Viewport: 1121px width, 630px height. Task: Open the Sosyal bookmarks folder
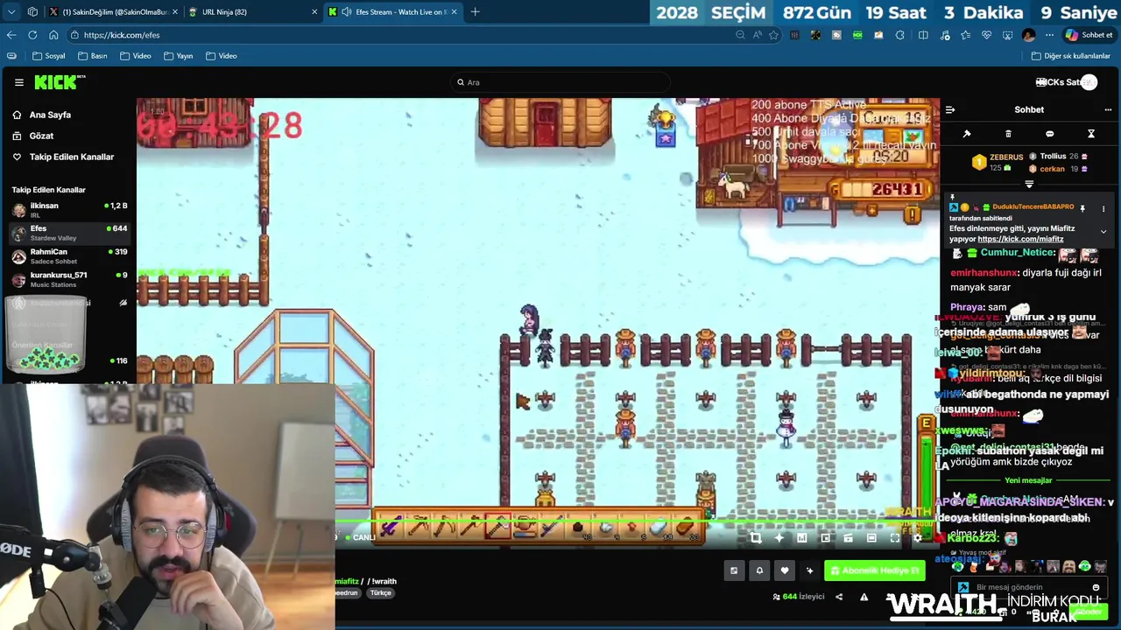48,56
